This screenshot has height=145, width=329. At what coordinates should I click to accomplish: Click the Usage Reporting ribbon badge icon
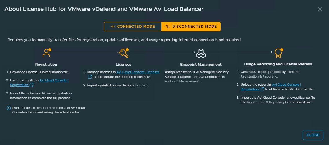[x=278, y=53]
